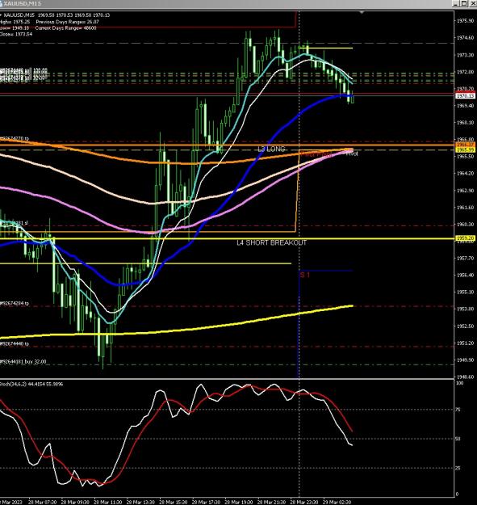
Task: Maximize the XAUUSD,M15 chart window
Action: [x=464, y=3]
